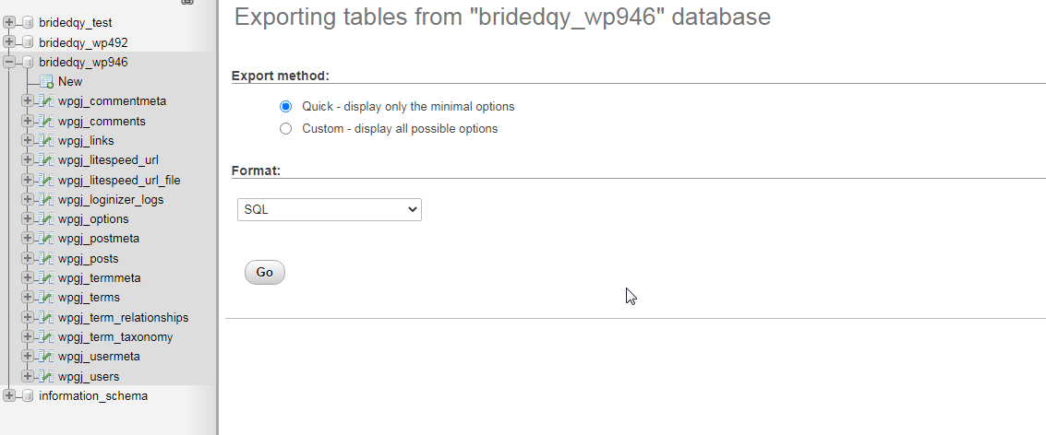Screen dimensions: 1046x435
Task: Open the wpgj_loginizer_logs table
Action: (111, 200)
